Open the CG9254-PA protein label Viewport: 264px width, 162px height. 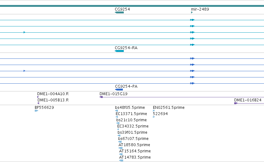click(126, 86)
